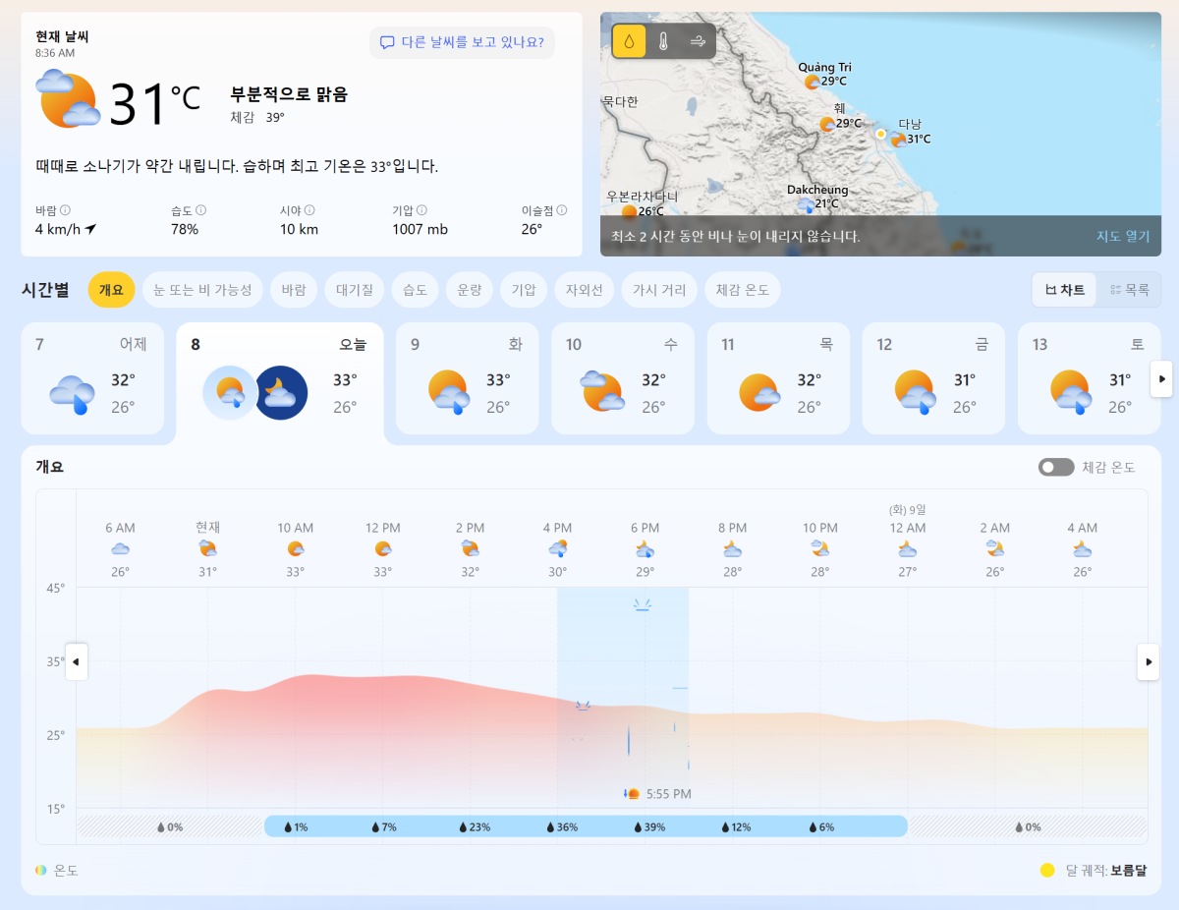This screenshot has height=910, width=1179.
Task: Select today's forecast card (8 오늘)
Action: (x=279, y=381)
